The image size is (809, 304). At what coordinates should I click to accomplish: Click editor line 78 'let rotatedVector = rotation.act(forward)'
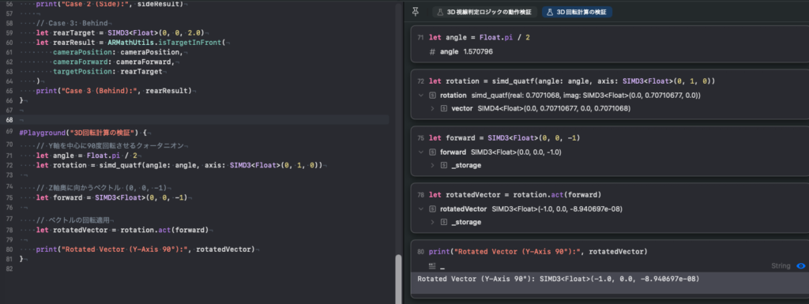pos(122,230)
